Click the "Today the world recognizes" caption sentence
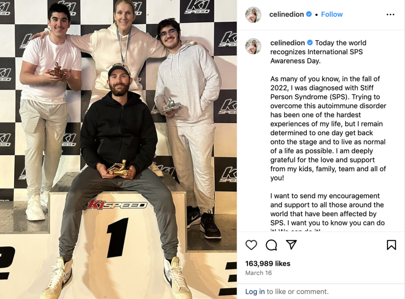This screenshot has width=405, height=299. coord(318,52)
